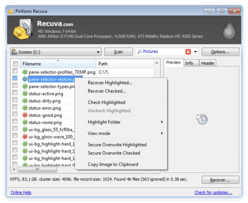Click the preview loading clock icon
248x203 pixels.
click(202, 119)
